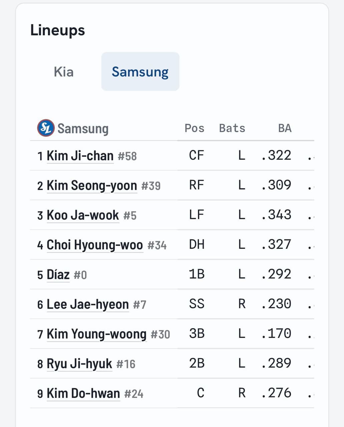Click the Samsung Lions team logo icon

tap(46, 128)
